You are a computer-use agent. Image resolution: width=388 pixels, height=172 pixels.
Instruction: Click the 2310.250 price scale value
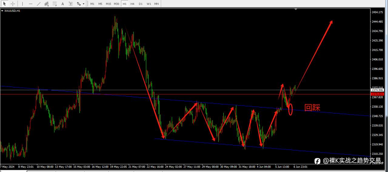377,154
